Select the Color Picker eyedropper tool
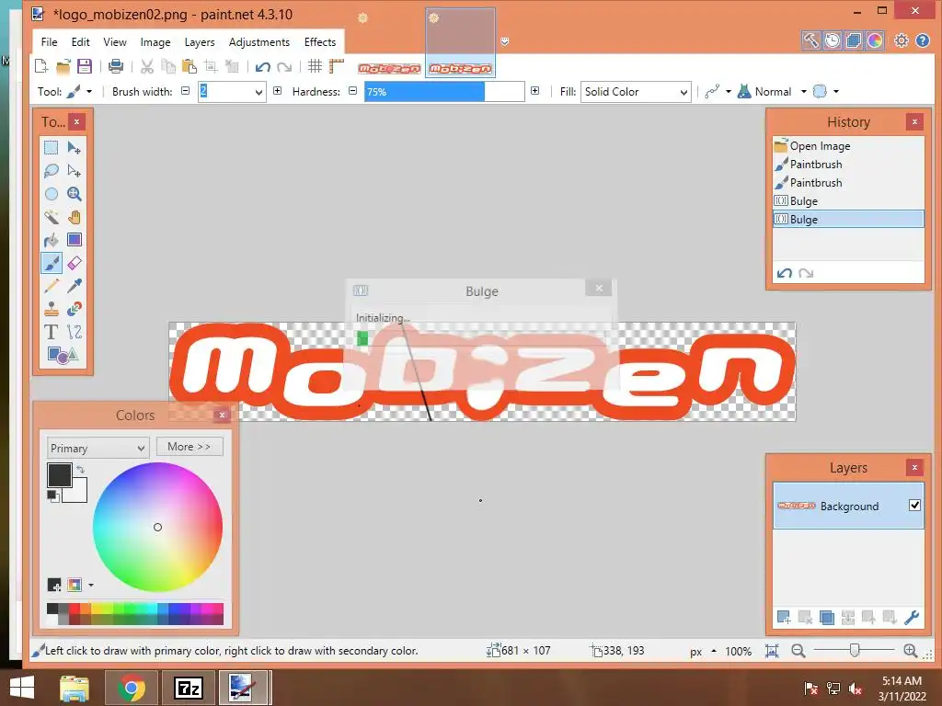Image resolution: width=942 pixels, height=706 pixels. 74,286
